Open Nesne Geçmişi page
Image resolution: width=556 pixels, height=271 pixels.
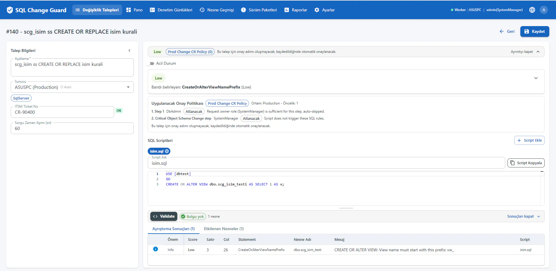click(x=216, y=10)
